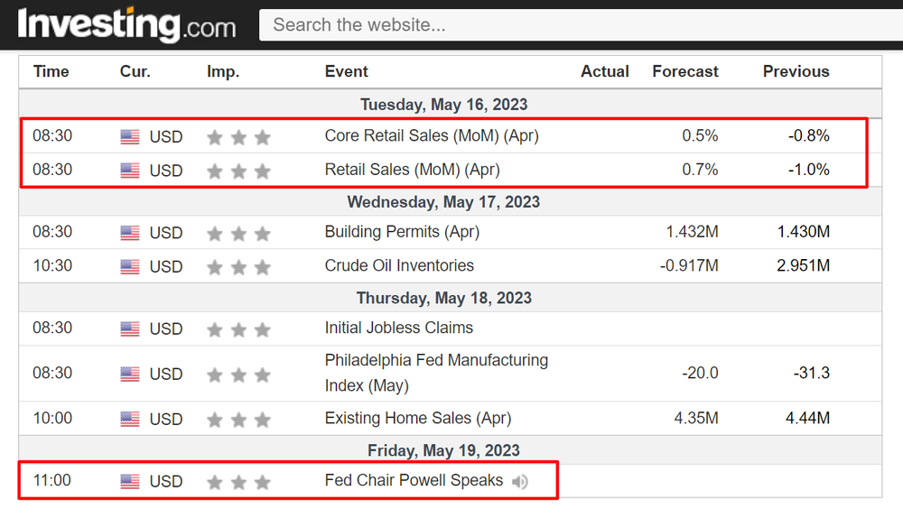
Task: Click US flag in Philadelphia Fed row
Action: pos(130,375)
